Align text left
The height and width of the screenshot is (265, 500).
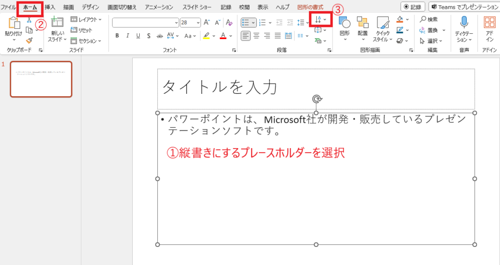point(246,36)
